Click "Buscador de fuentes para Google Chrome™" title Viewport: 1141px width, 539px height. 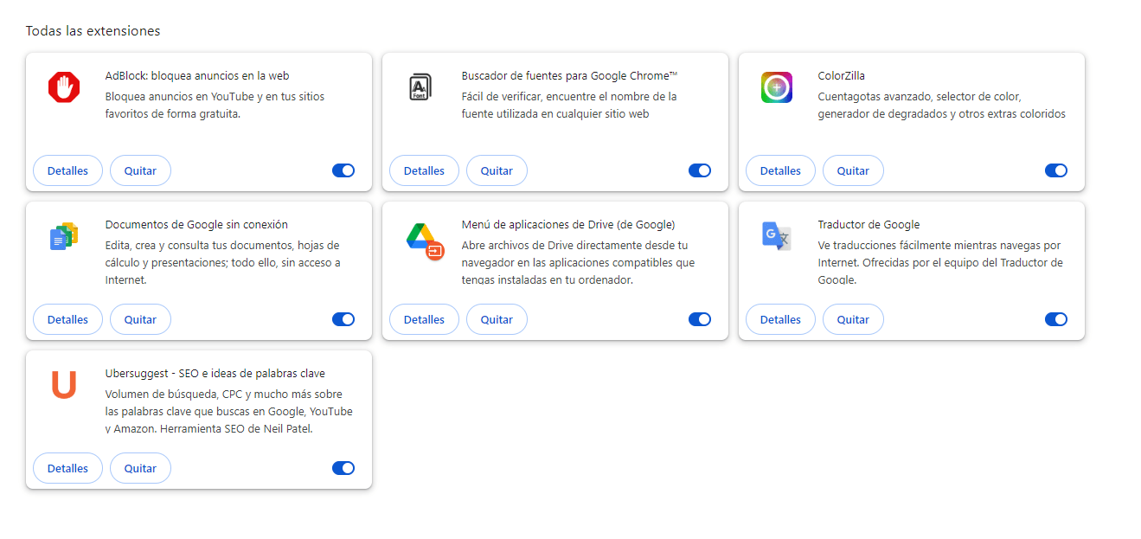(569, 75)
